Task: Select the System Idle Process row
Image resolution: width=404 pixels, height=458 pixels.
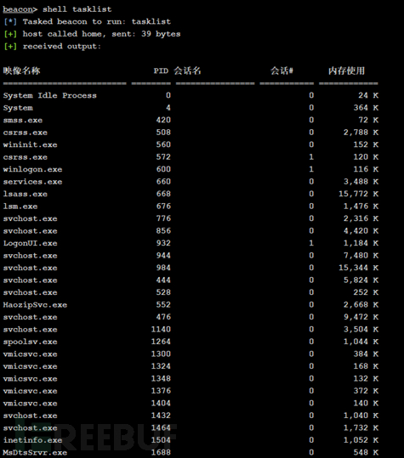Action: (x=191, y=95)
